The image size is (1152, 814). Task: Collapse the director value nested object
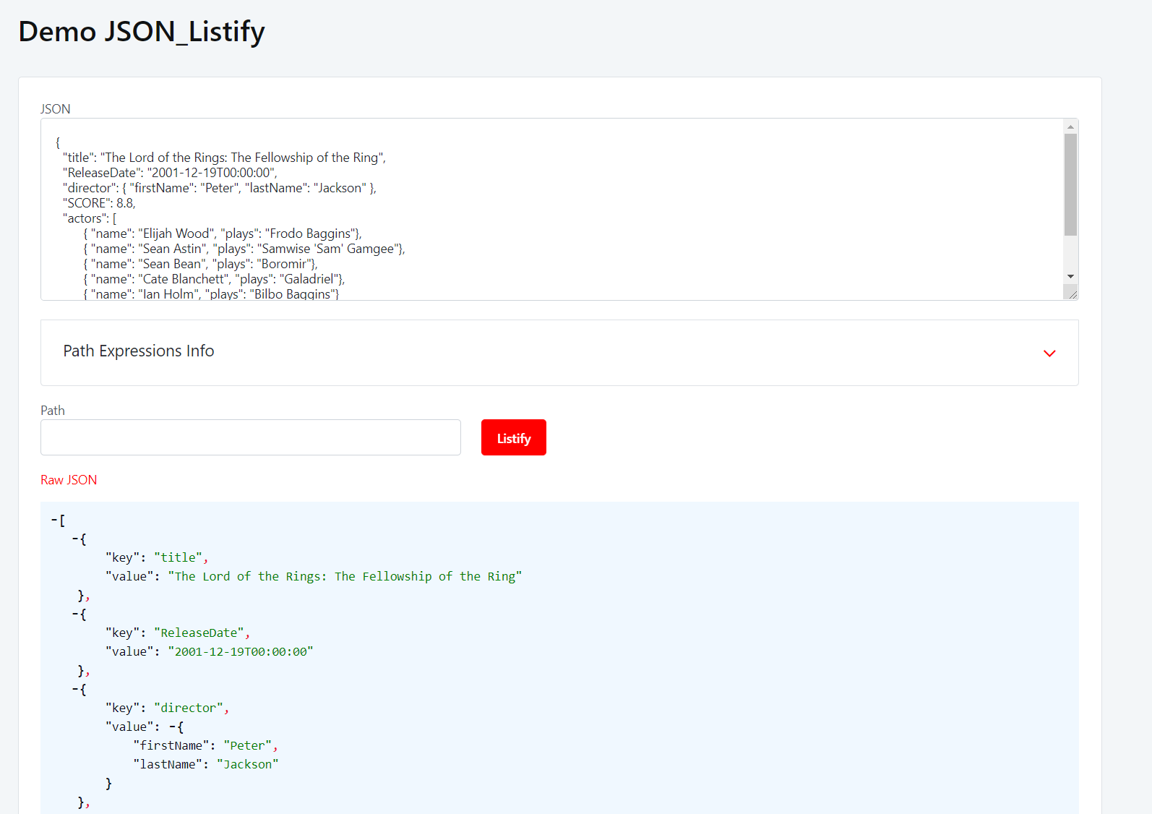(x=173, y=727)
